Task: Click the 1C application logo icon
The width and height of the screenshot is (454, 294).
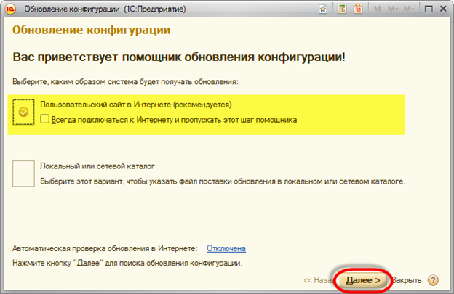Action: 10,9
